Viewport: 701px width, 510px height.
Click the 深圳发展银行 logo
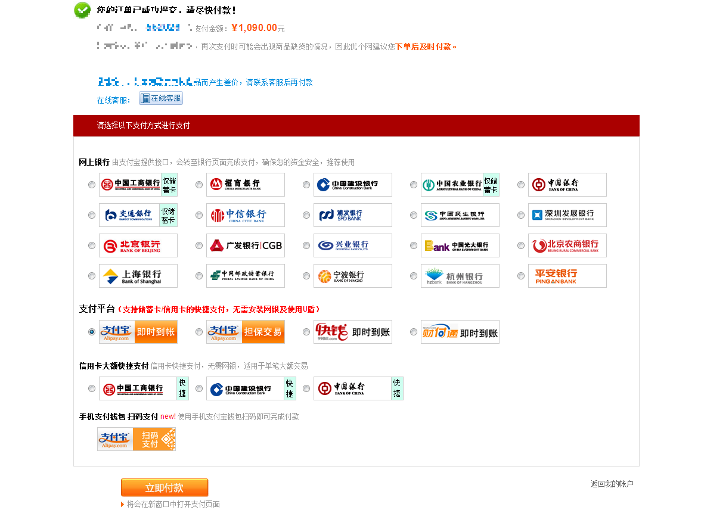point(567,215)
